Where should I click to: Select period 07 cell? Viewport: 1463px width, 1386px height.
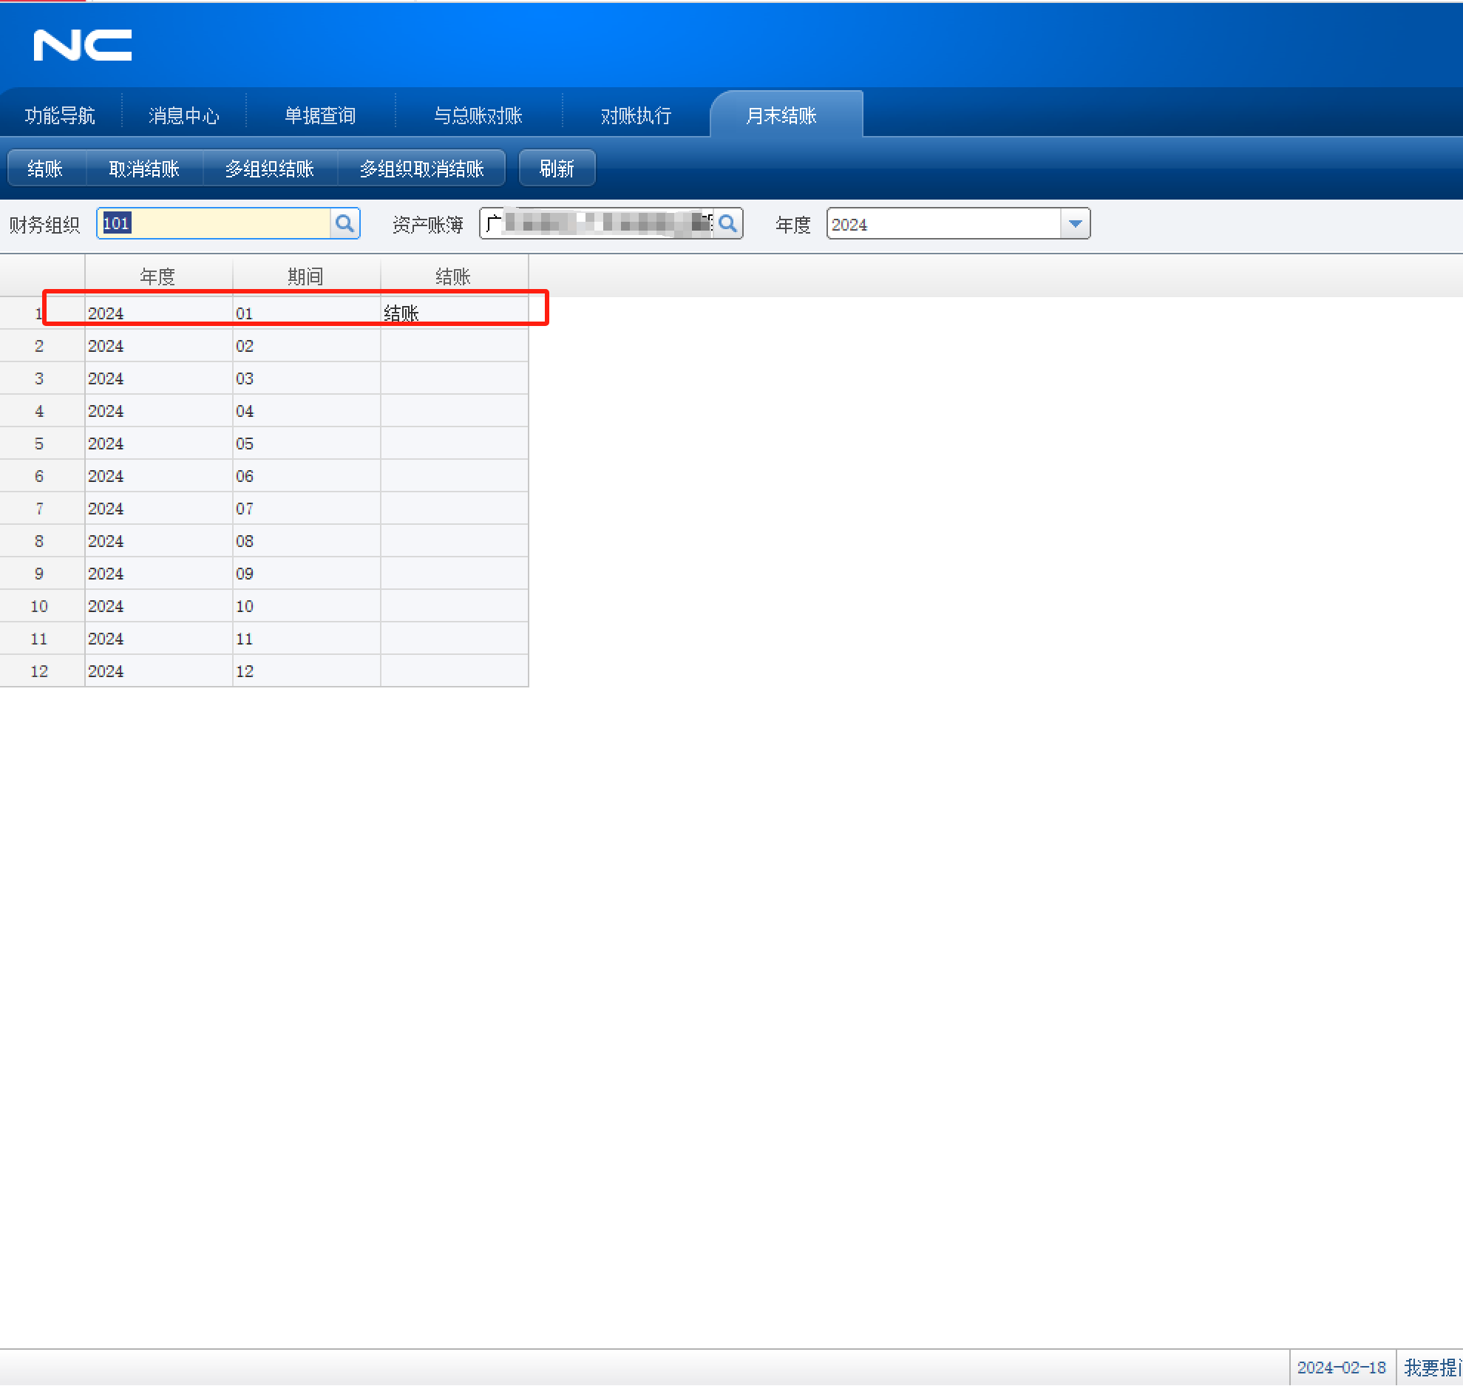tap(306, 509)
